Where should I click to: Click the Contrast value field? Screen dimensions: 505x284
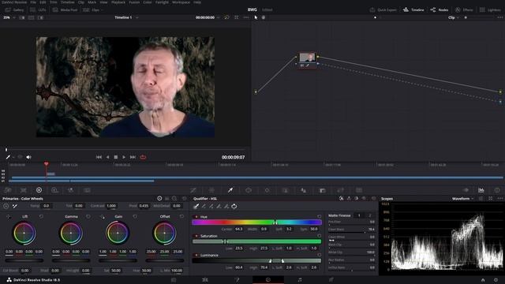tap(111, 206)
